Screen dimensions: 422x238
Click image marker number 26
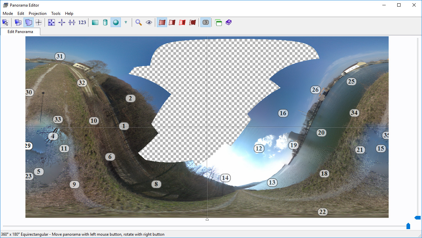[x=315, y=90]
